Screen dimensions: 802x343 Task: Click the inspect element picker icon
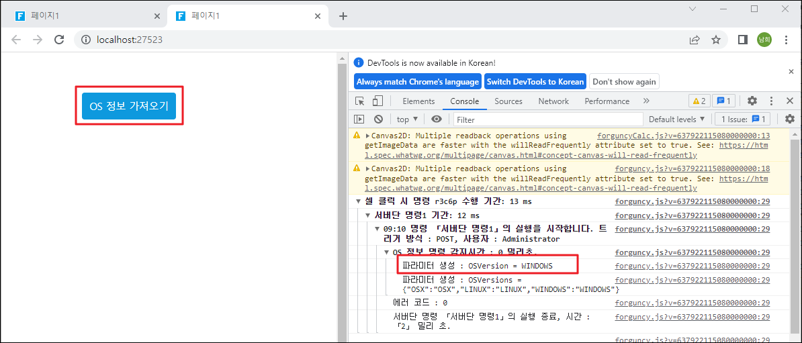[x=360, y=101]
